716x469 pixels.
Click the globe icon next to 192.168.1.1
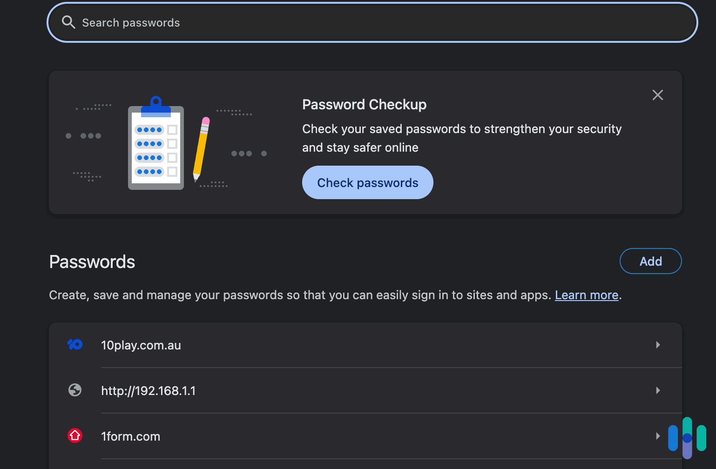75,390
